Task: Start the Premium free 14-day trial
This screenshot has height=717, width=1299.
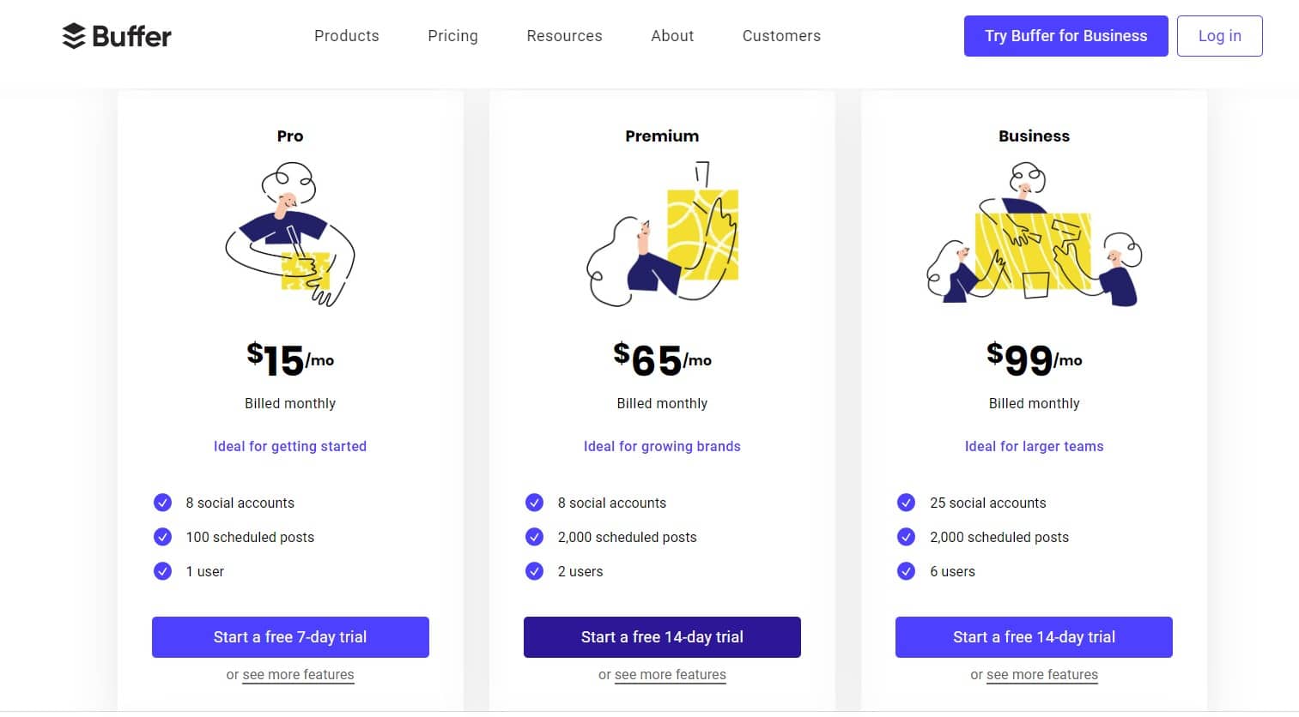Action: click(x=662, y=637)
